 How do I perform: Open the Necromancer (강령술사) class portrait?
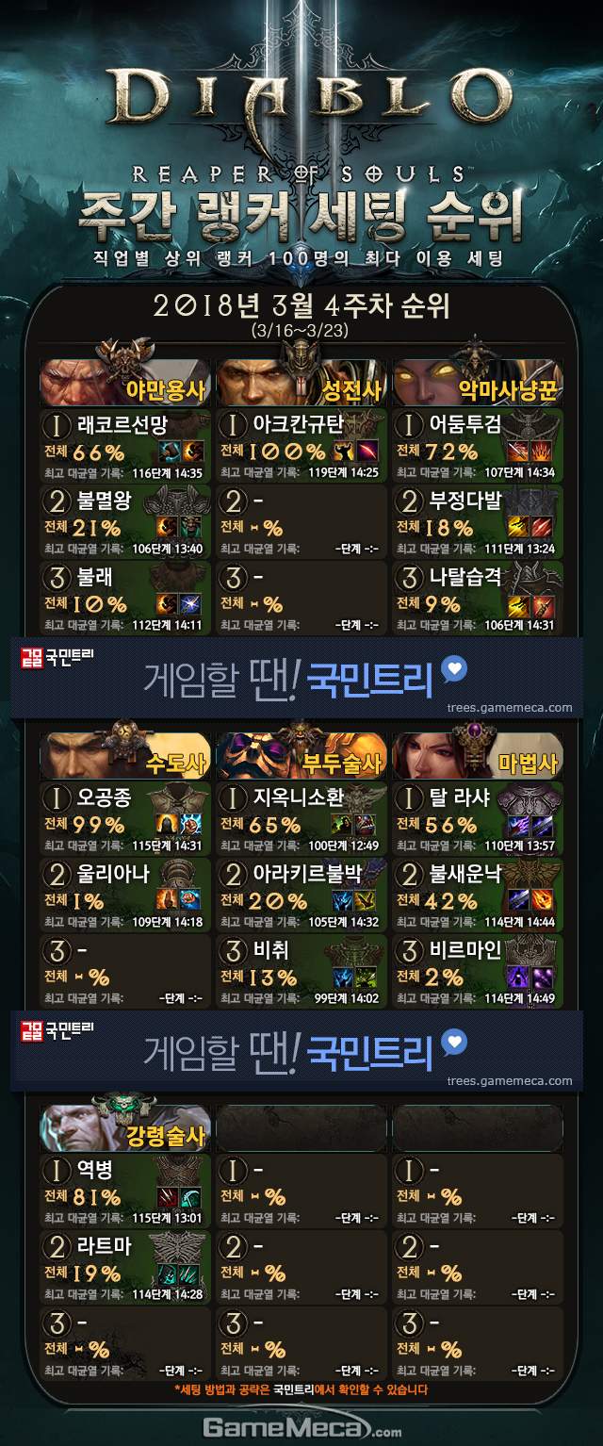pyautogui.click(x=124, y=1127)
